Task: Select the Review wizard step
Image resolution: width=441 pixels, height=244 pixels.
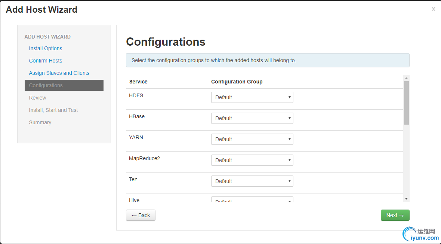Action: click(38, 98)
